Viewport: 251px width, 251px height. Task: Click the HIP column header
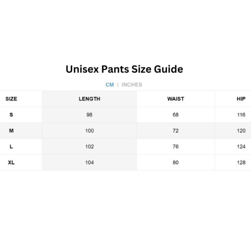(241, 99)
